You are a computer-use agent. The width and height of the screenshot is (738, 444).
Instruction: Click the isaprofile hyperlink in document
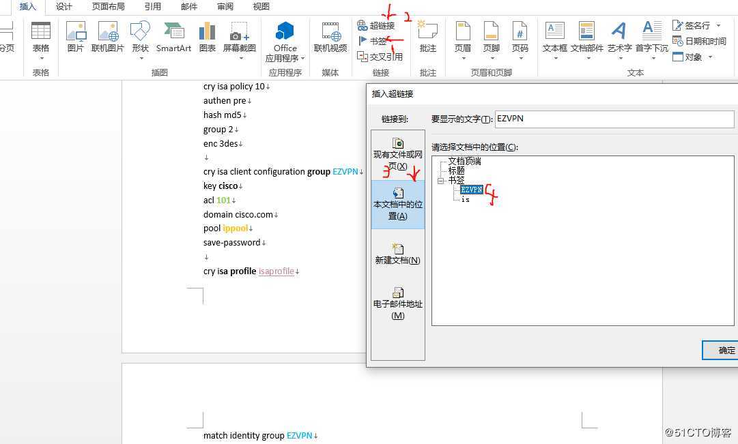pyautogui.click(x=276, y=271)
